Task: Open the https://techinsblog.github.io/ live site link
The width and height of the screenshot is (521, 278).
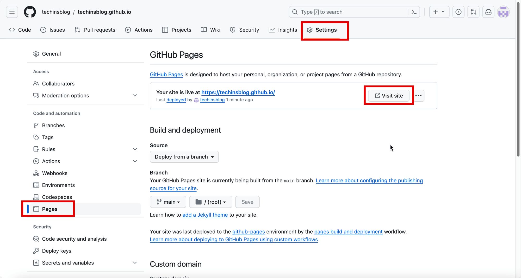Action: (x=238, y=92)
